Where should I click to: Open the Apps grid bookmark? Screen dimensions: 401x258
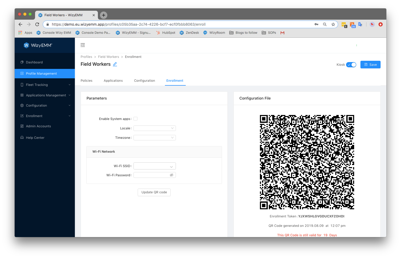coord(25,33)
